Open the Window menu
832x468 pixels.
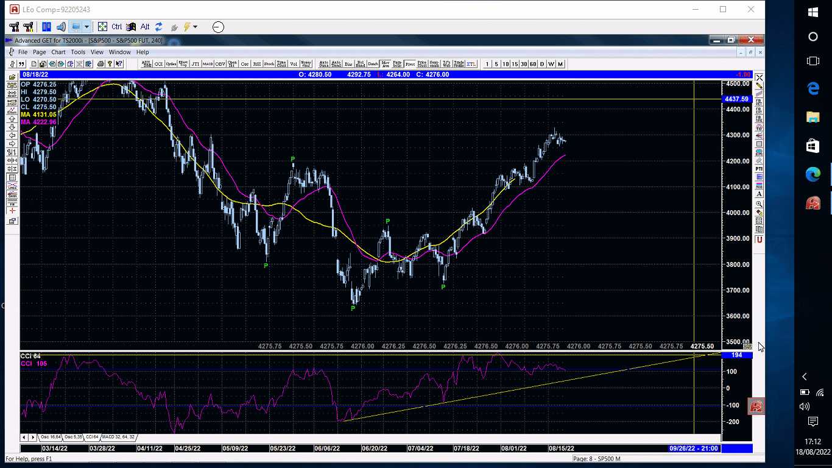pyautogui.click(x=120, y=52)
